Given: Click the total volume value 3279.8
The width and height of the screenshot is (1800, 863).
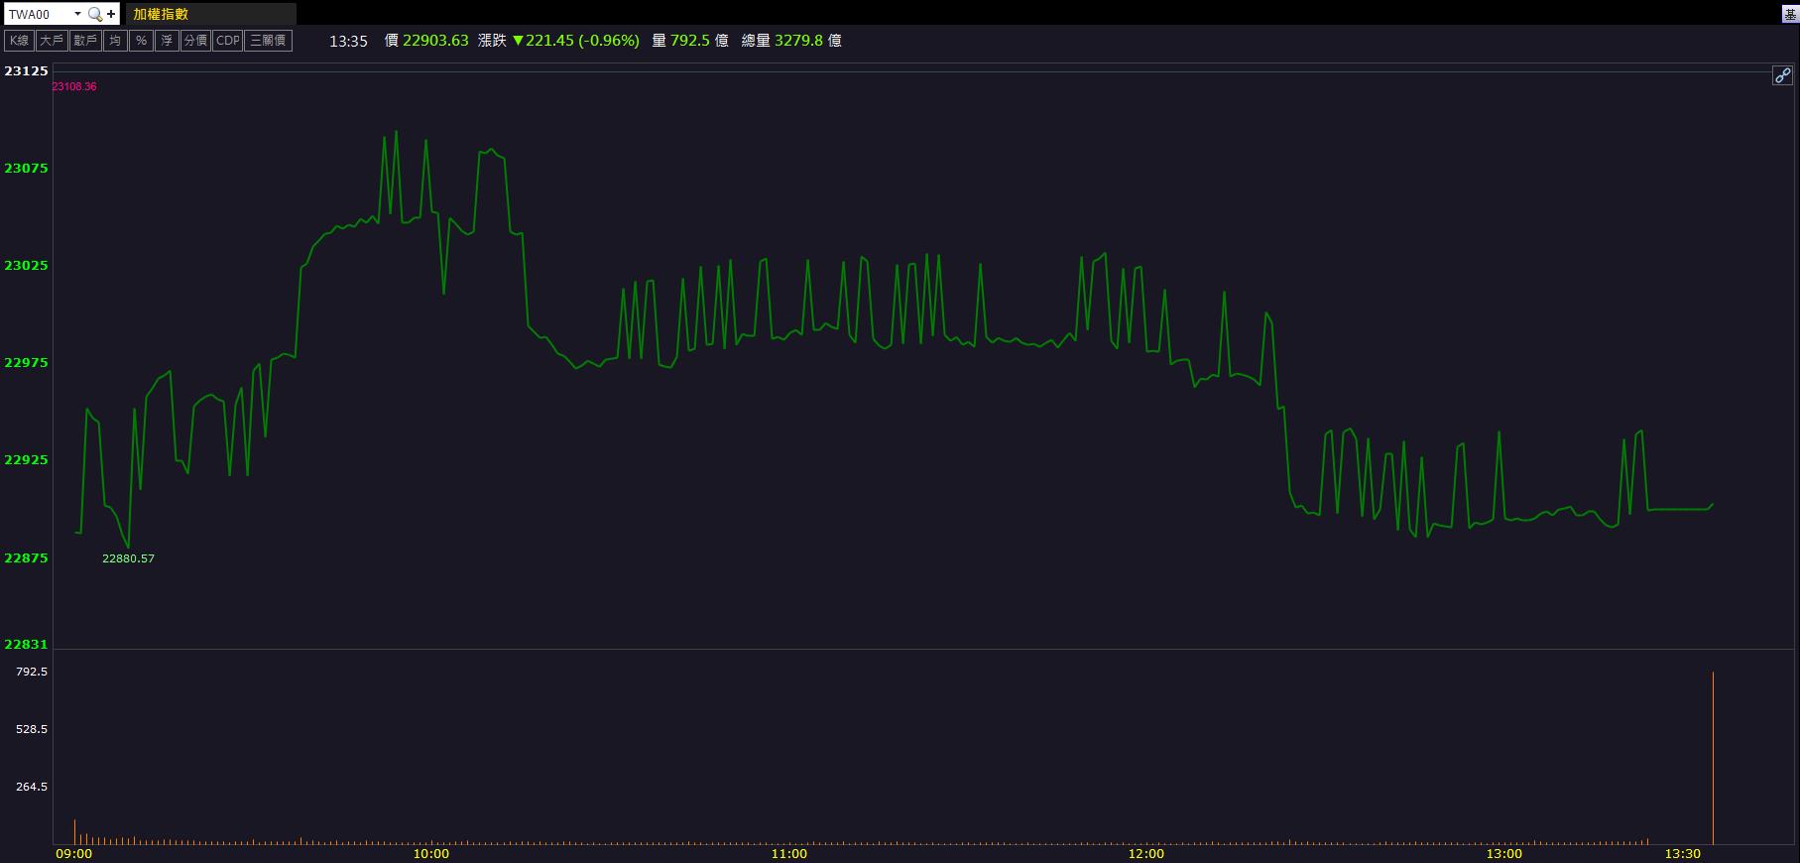Looking at the screenshot, I should point(798,41).
